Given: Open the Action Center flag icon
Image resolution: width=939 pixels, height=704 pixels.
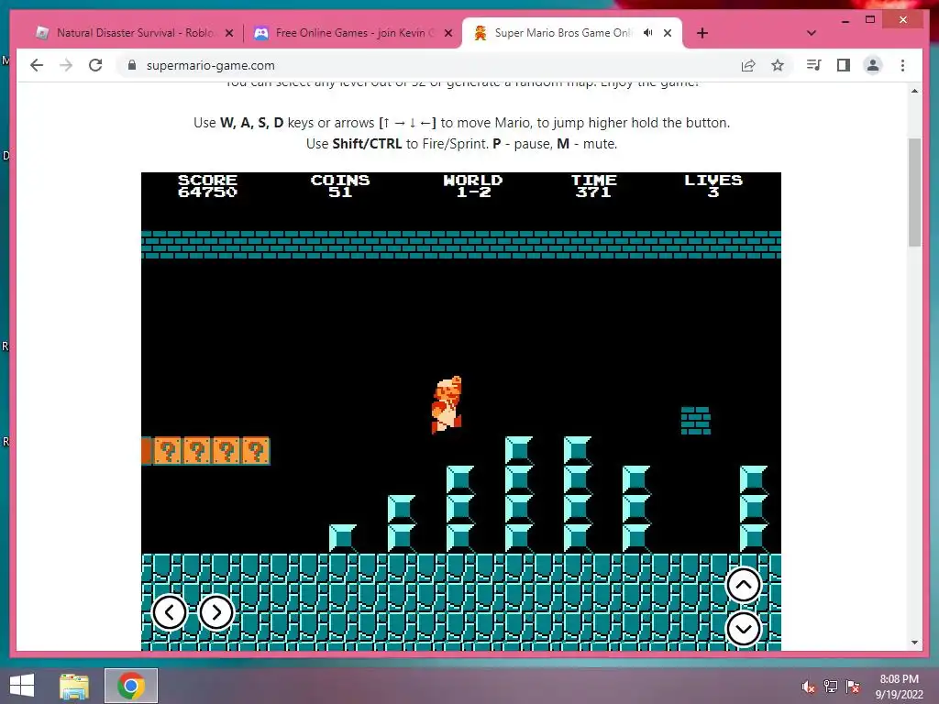Looking at the screenshot, I should (853, 687).
